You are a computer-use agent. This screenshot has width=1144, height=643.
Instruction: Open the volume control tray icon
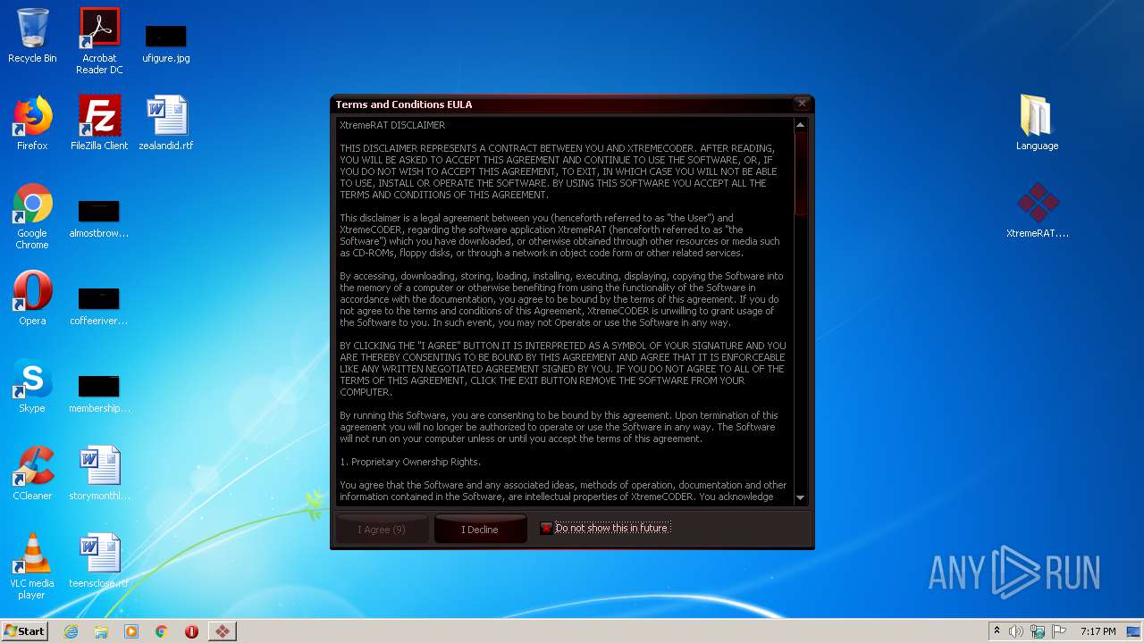point(1016,631)
